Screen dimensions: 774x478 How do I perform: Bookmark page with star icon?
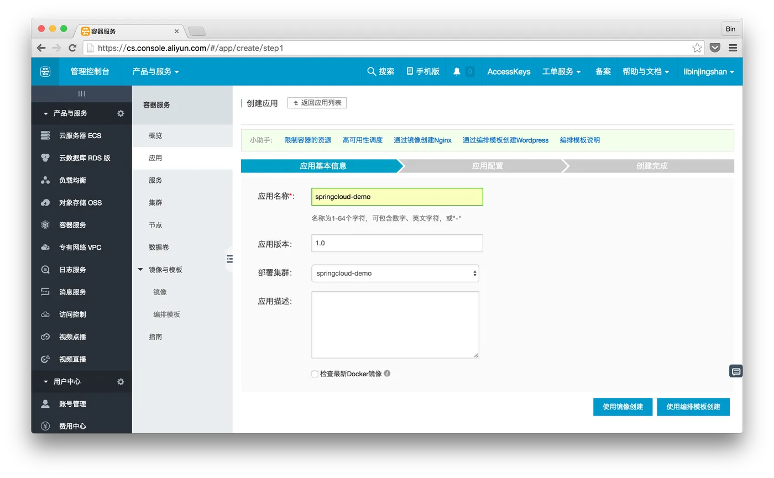tap(697, 48)
